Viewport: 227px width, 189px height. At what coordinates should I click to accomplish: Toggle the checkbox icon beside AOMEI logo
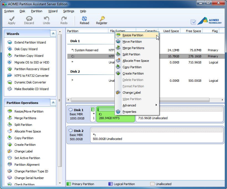[x=193, y=22]
